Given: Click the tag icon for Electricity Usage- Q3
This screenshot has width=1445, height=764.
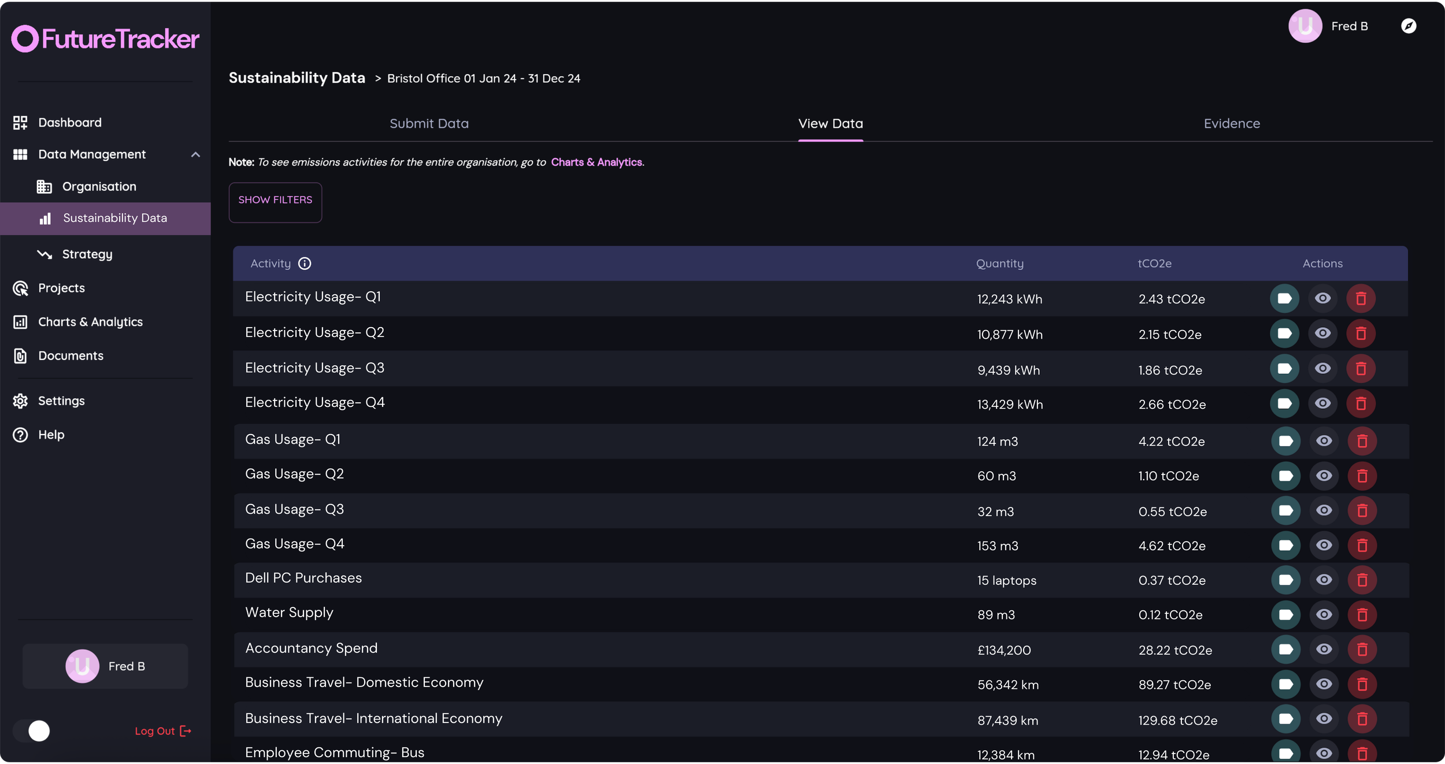Looking at the screenshot, I should [1284, 369].
